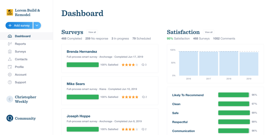This screenshot has height=135, width=272.
Task: Click the Completed Jun 17, 2019 details line
Action: tap(105, 57)
